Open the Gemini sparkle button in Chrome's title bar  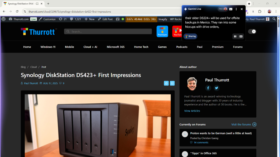tap(249, 4)
